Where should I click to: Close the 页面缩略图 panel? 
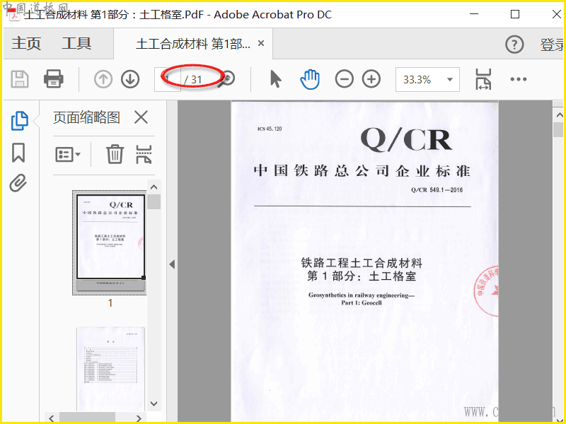pyautogui.click(x=141, y=117)
